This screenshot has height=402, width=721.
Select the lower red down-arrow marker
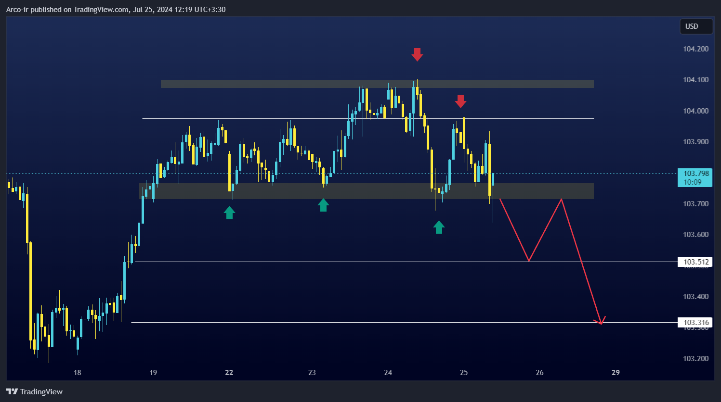461,101
